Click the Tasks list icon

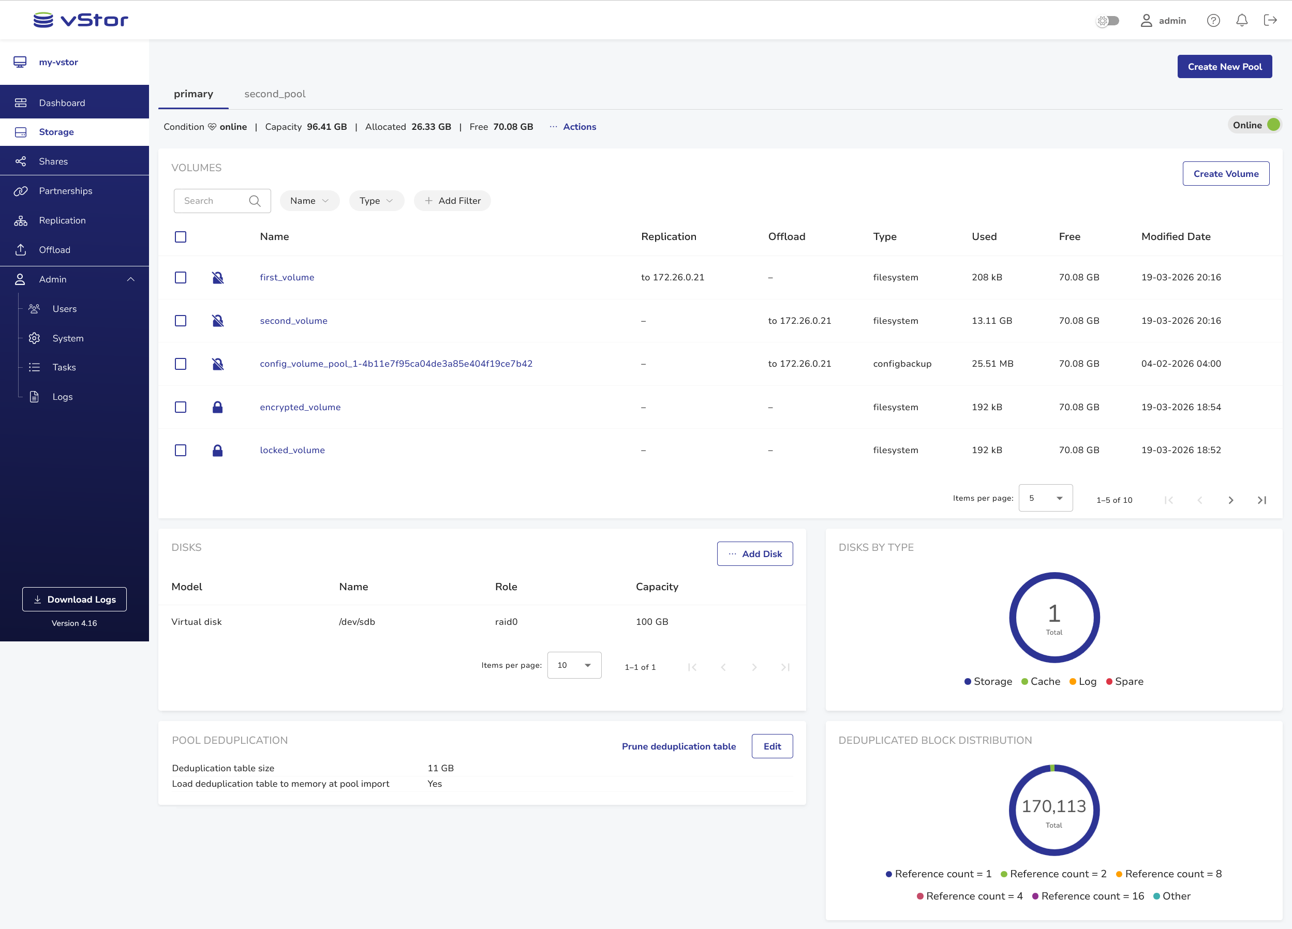tap(34, 367)
